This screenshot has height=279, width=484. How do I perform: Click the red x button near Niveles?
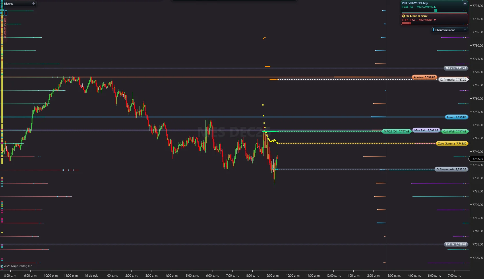click(6, 13)
